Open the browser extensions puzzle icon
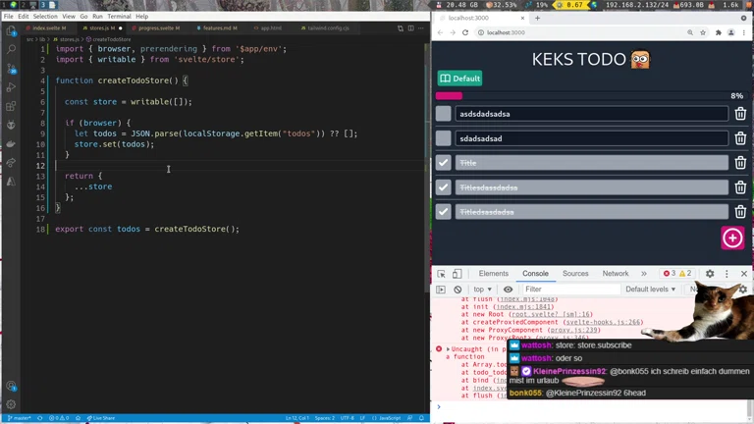Screen dimensions: 754x424 719,32
